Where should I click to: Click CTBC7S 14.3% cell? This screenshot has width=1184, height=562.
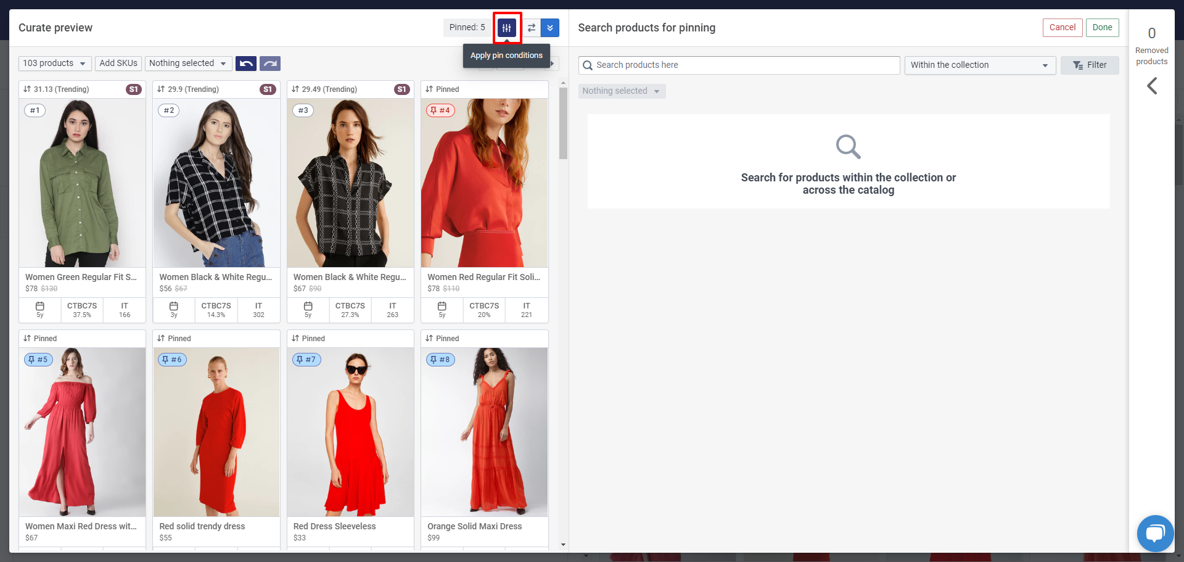[216, 310]
